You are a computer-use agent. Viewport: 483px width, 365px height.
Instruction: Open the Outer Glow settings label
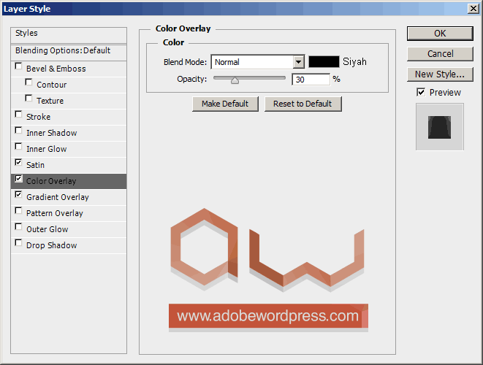(x=47, y=229)
